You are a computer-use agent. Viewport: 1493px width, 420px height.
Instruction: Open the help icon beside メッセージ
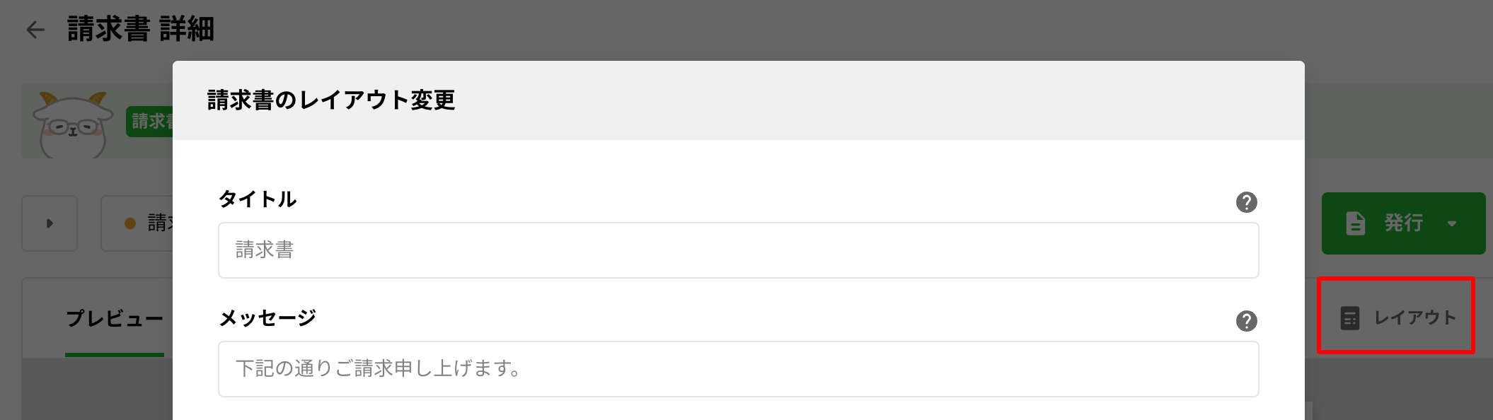pos(1246,321)
